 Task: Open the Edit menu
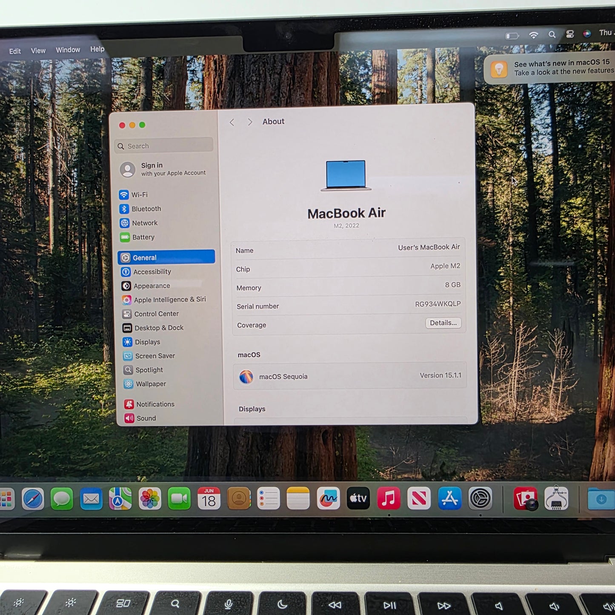point(15,51)
